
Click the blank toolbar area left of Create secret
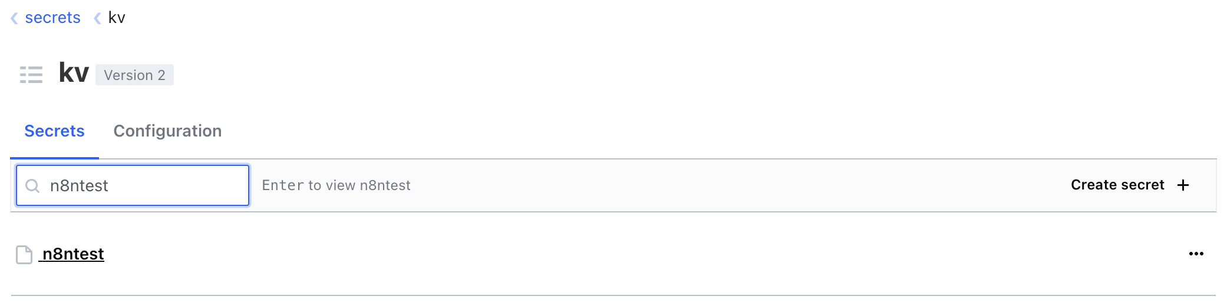[x=737, y=185]
